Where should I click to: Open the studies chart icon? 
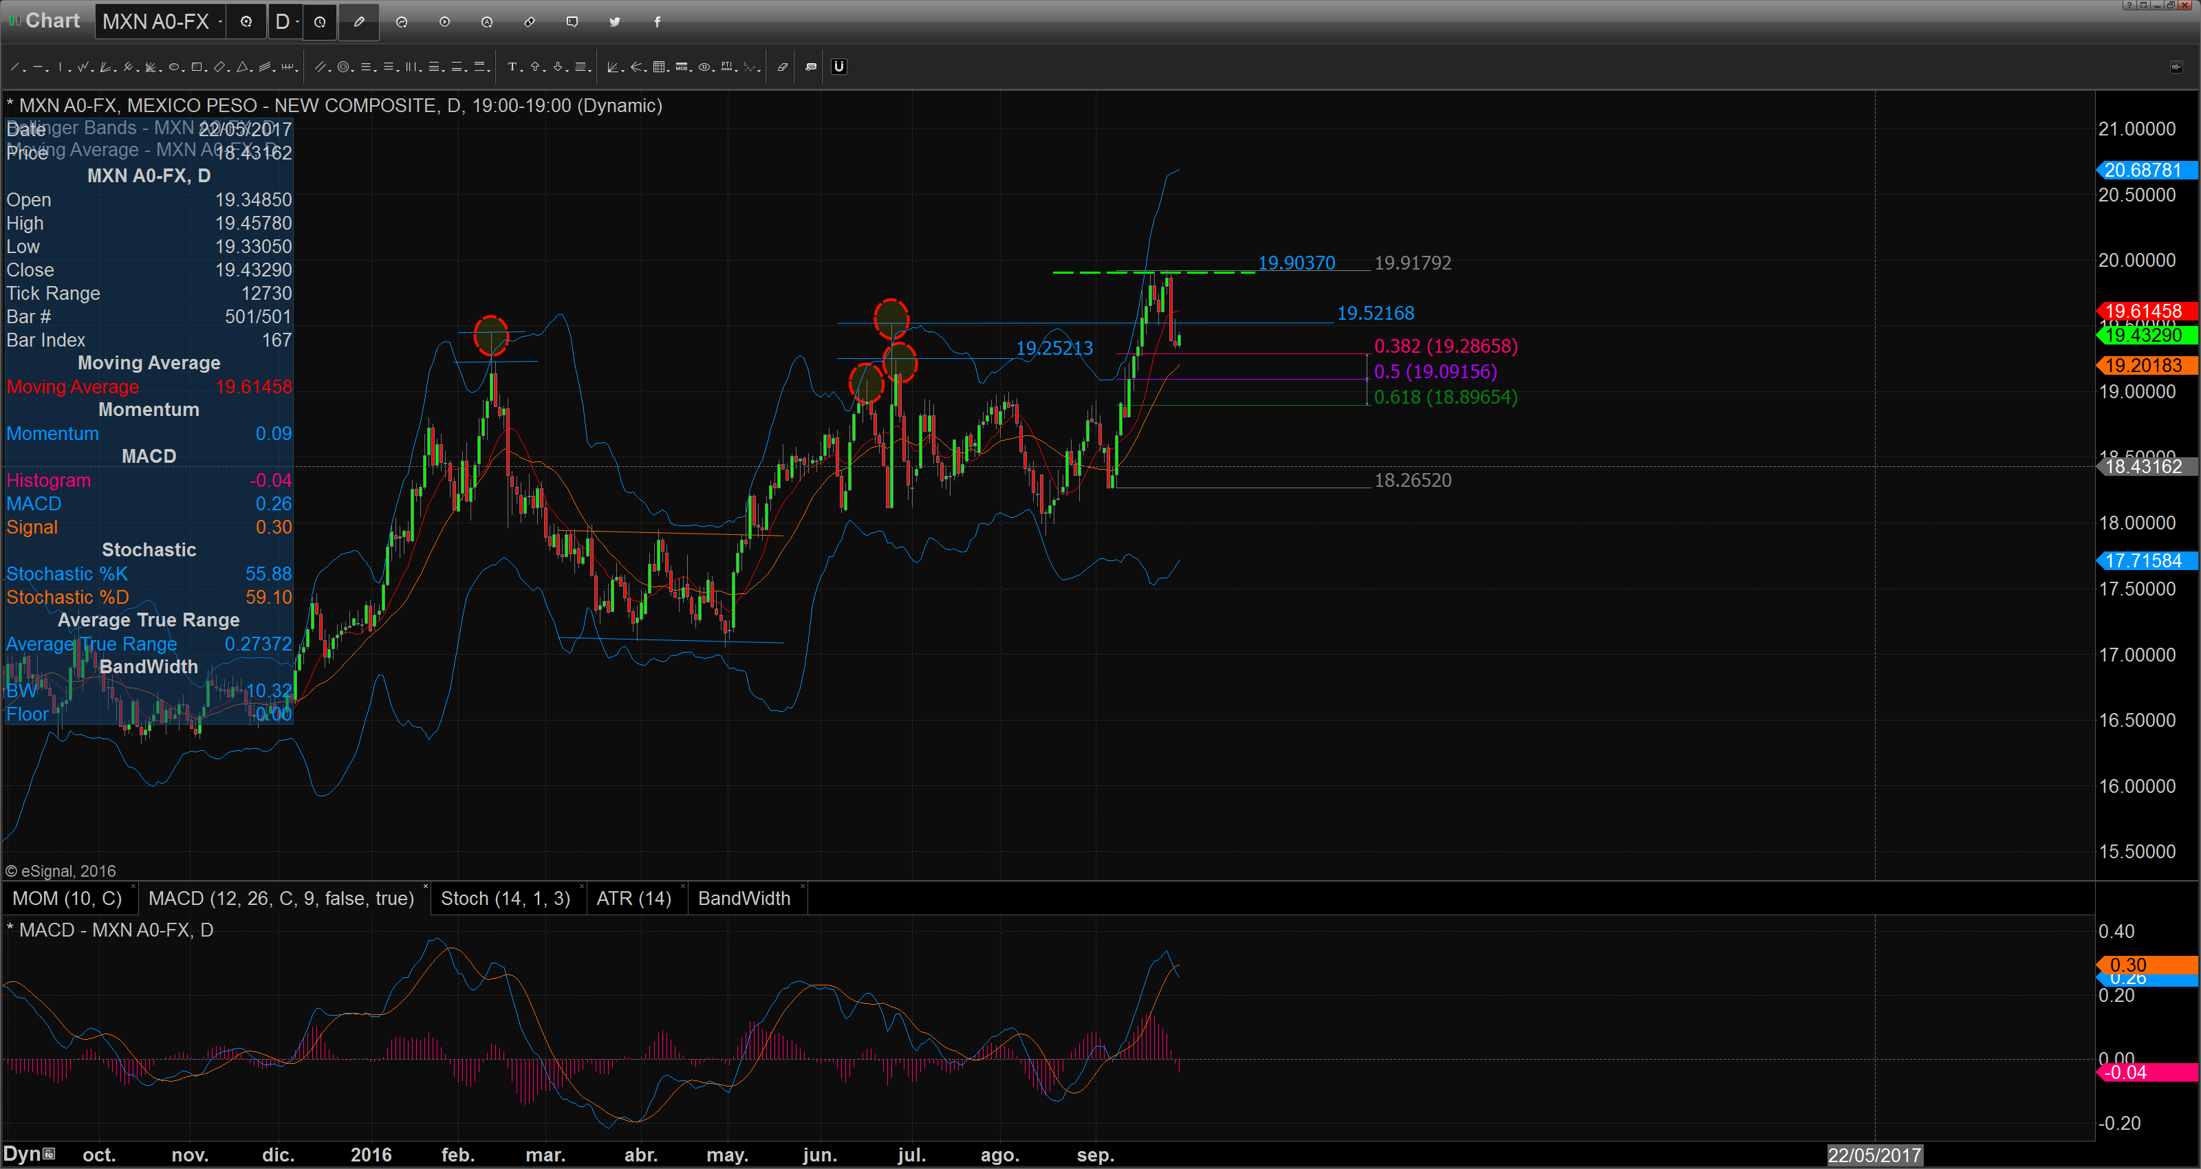tap(402, 21)
